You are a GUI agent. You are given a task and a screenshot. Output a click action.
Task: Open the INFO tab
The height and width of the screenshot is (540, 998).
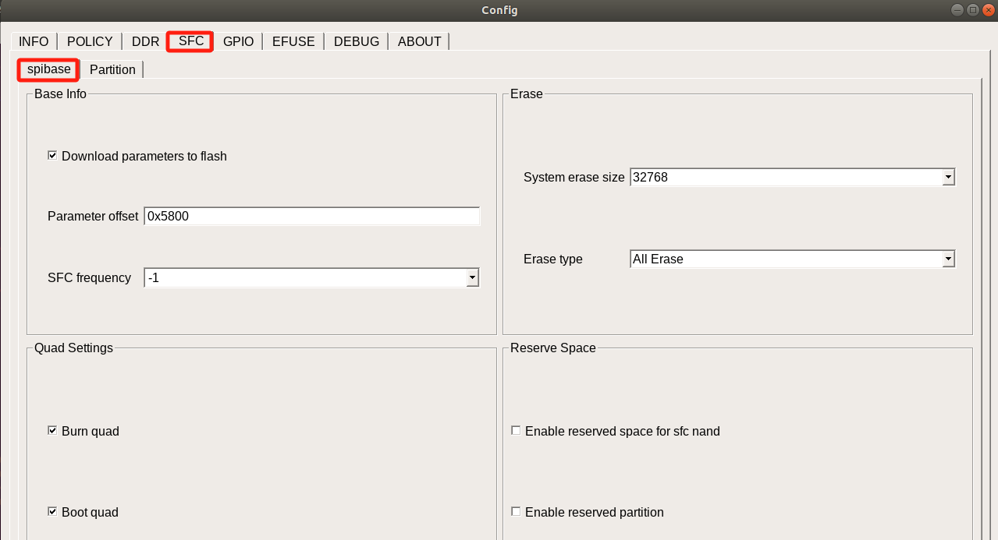34,41
